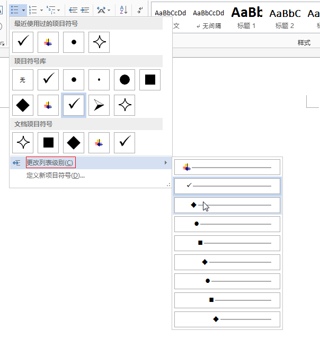Click the Asian Layout icon
The image size is (320, 340).
101,10
